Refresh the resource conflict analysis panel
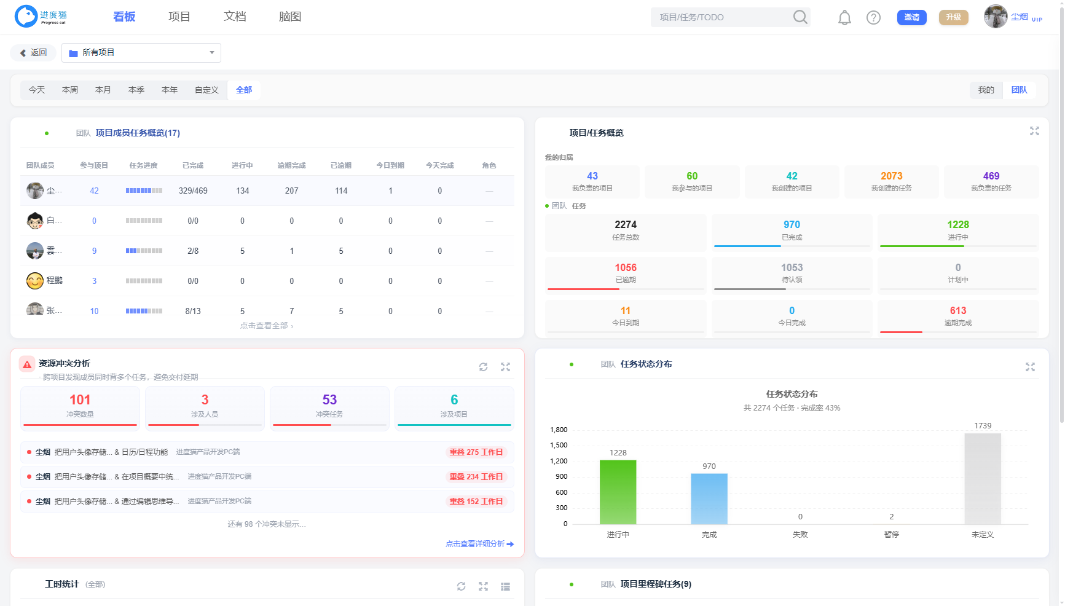The image size is (1065, 606). pyautogui.click(x=484, y=367)
